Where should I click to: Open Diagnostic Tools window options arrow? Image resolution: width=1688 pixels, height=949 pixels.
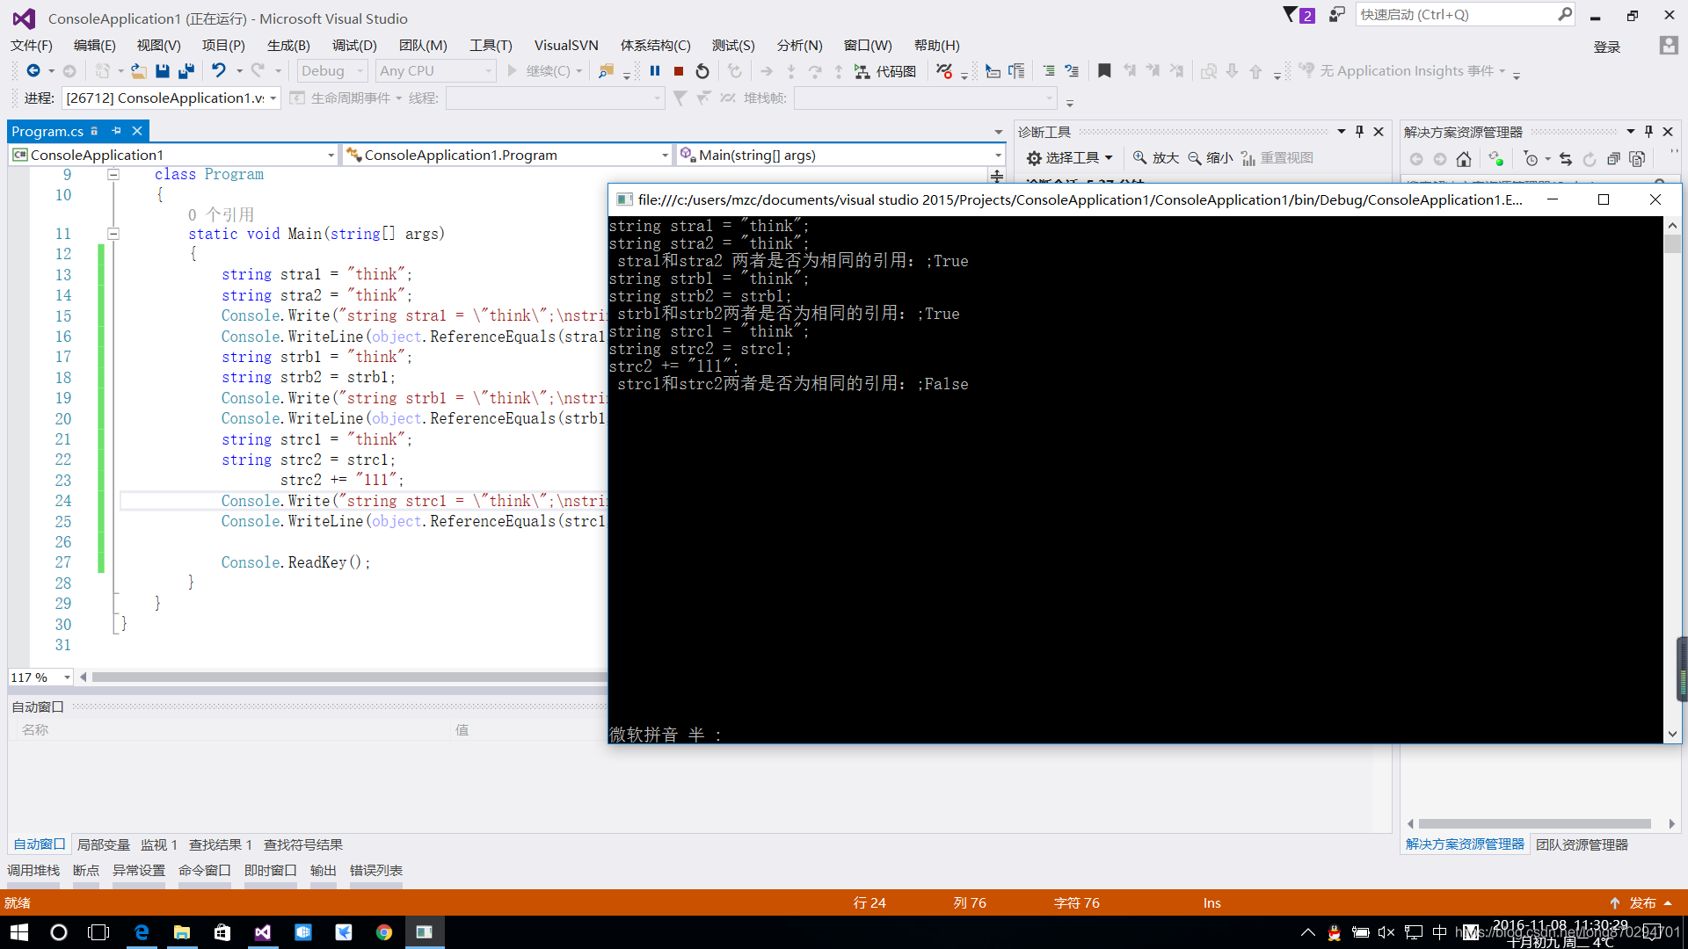pos(1342,132)
